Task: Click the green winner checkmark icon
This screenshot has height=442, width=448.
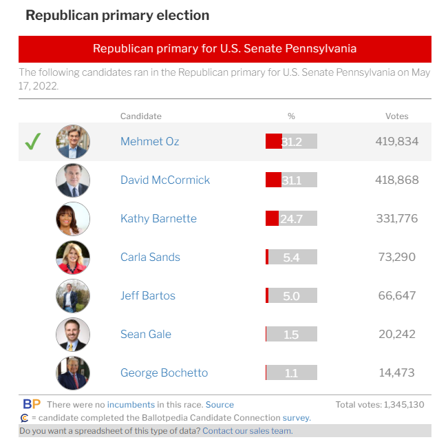Action: [33, 141]
